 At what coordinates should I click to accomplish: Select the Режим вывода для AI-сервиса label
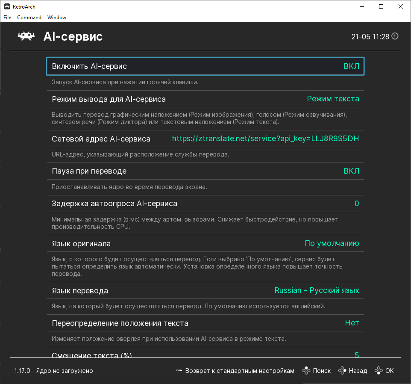[x=109, y=99]
